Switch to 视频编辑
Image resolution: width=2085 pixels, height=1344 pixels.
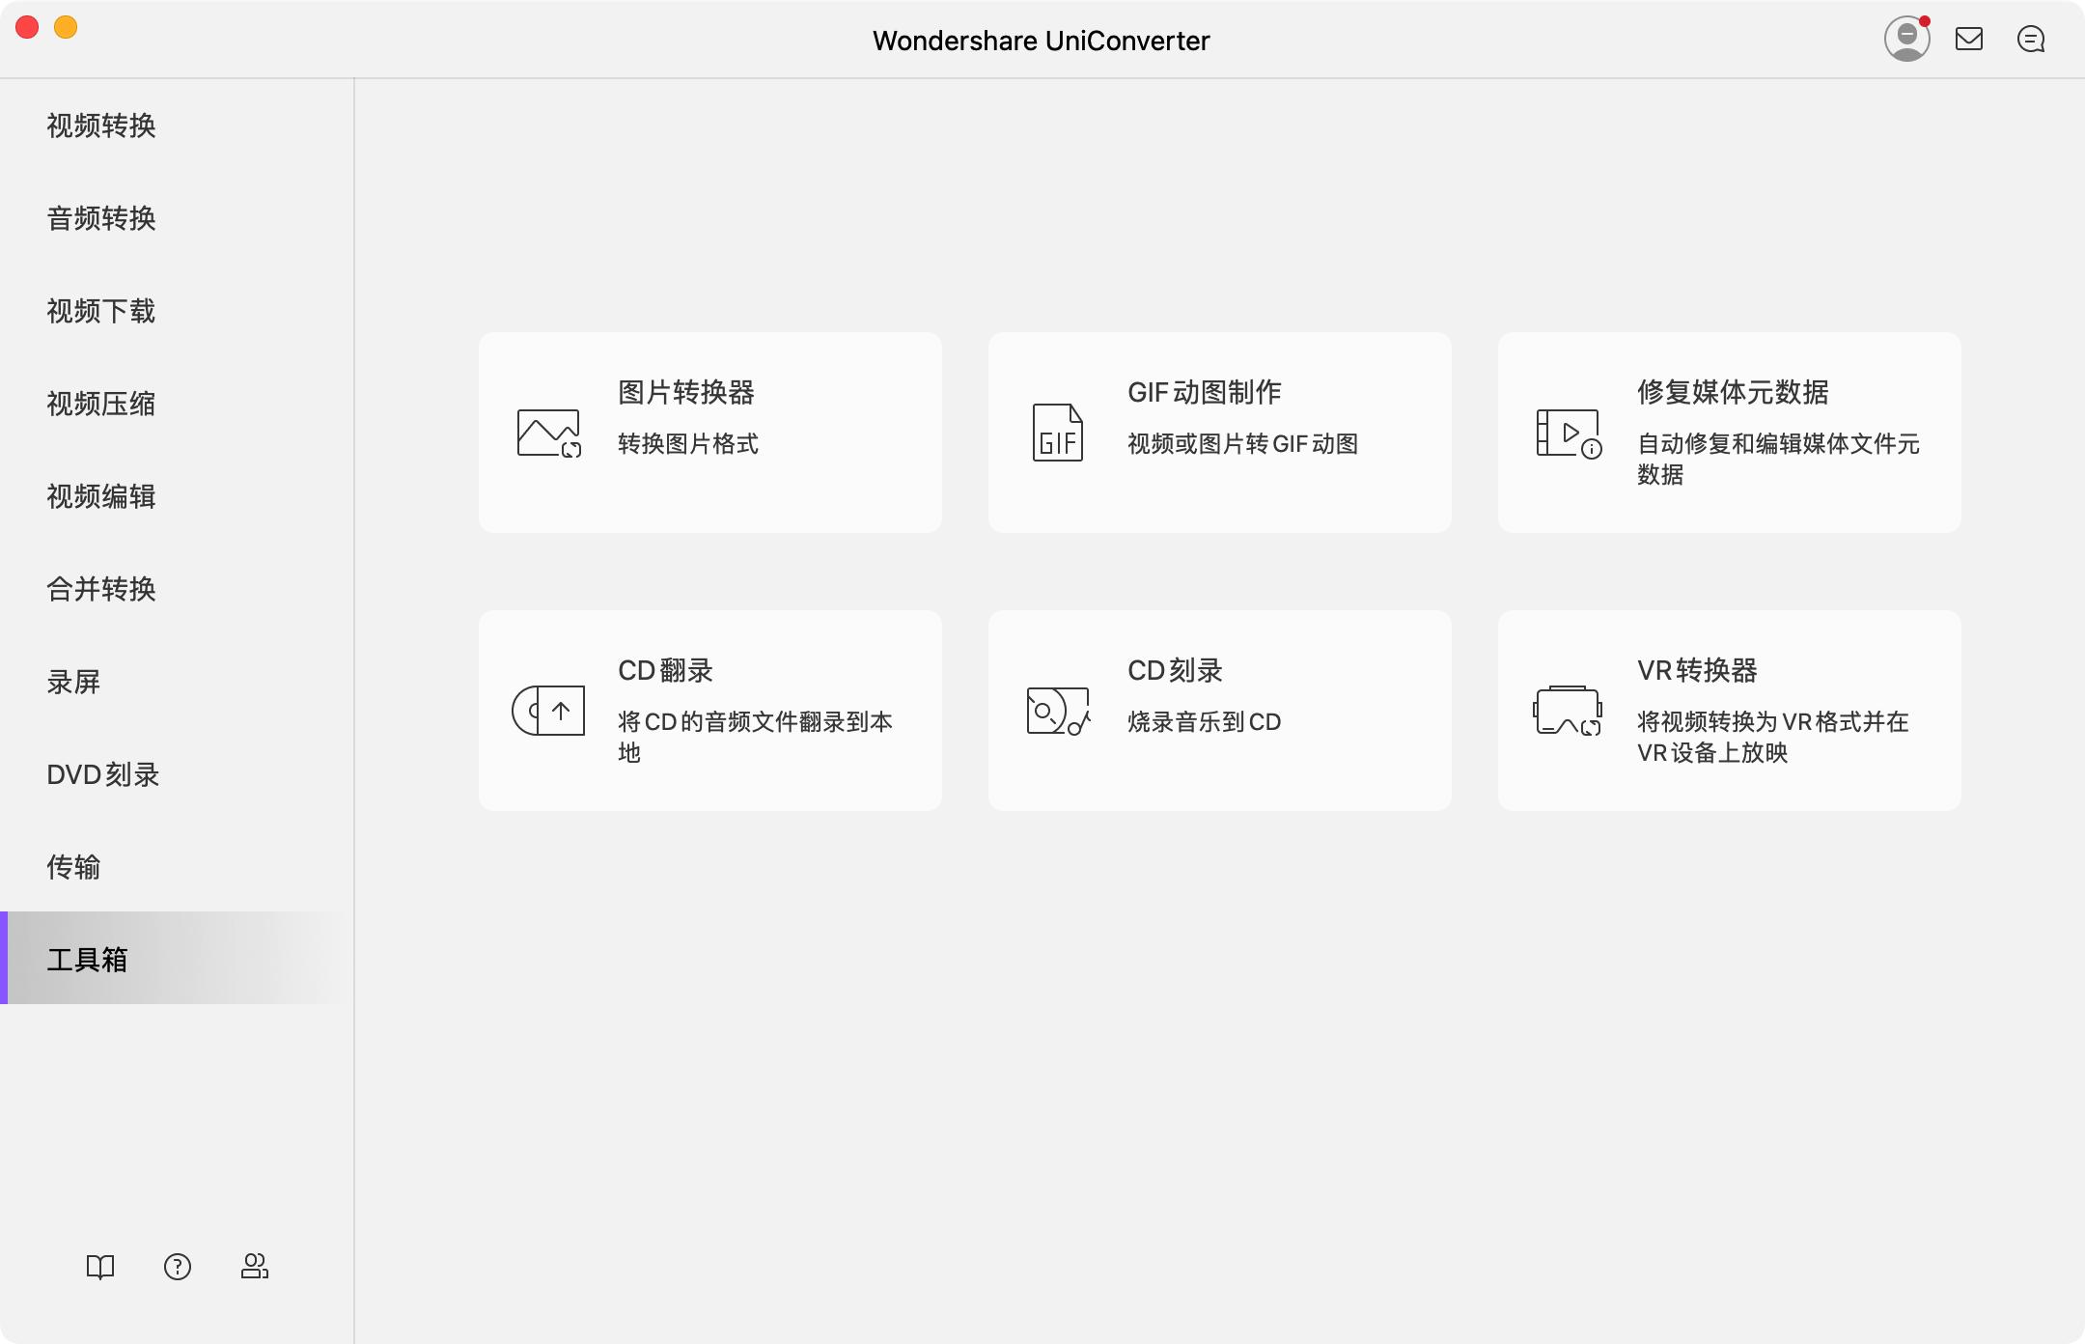click(103, 496)
